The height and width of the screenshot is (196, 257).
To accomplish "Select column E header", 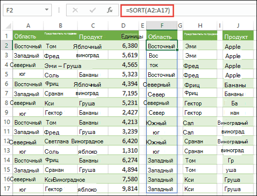I will [x=142, y=26].
